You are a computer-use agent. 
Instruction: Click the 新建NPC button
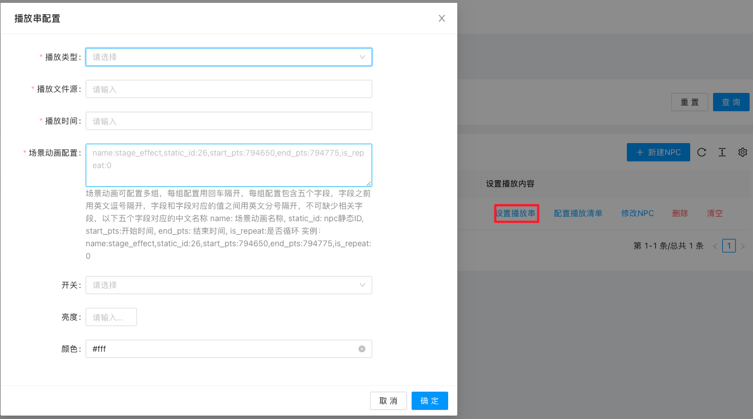[x=658, y=152]
